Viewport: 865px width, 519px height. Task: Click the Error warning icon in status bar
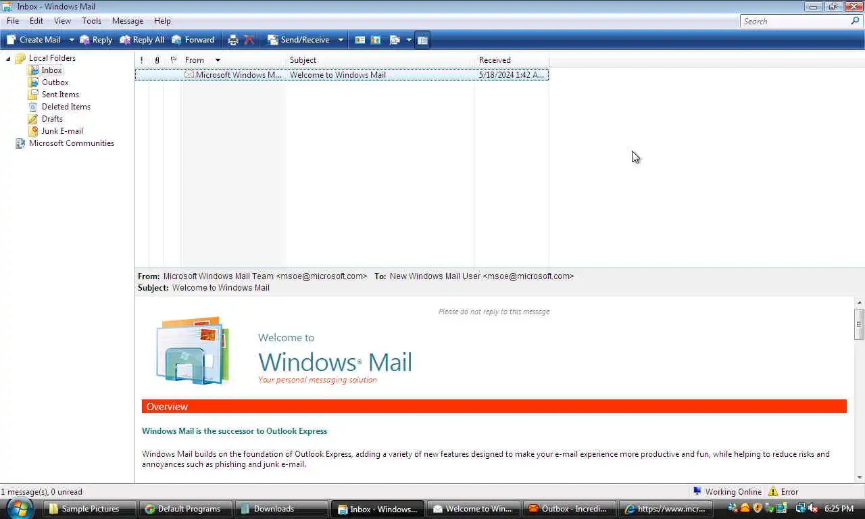pyautogui.click(x=773, y=492)
